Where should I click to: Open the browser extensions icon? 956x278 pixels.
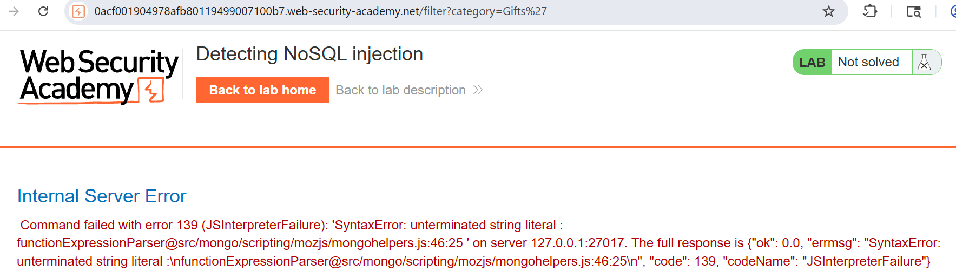point(869,11)
